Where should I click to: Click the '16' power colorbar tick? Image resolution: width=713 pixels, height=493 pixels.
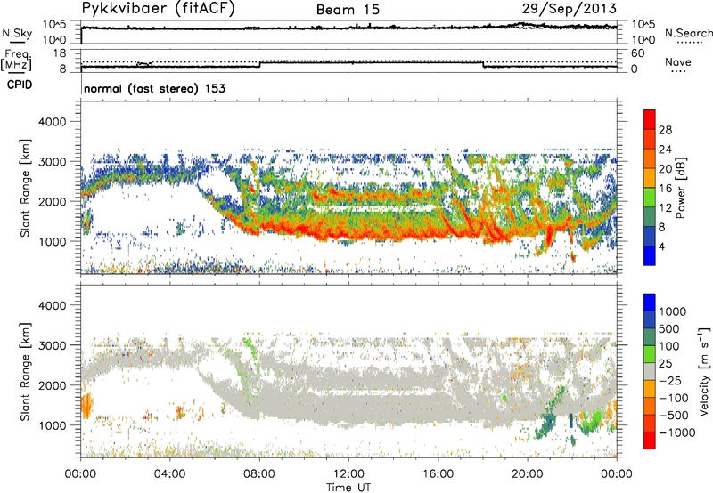click(x=665, y=189)
